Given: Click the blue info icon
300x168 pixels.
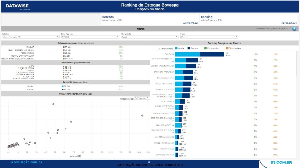Looking at the screenshot, I should point(294,29).
